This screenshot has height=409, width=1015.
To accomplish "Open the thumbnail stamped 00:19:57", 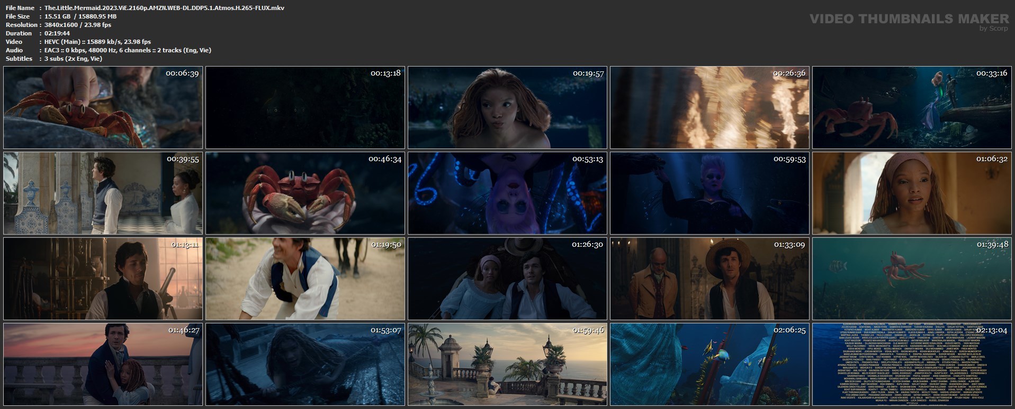I will [507, 107].
